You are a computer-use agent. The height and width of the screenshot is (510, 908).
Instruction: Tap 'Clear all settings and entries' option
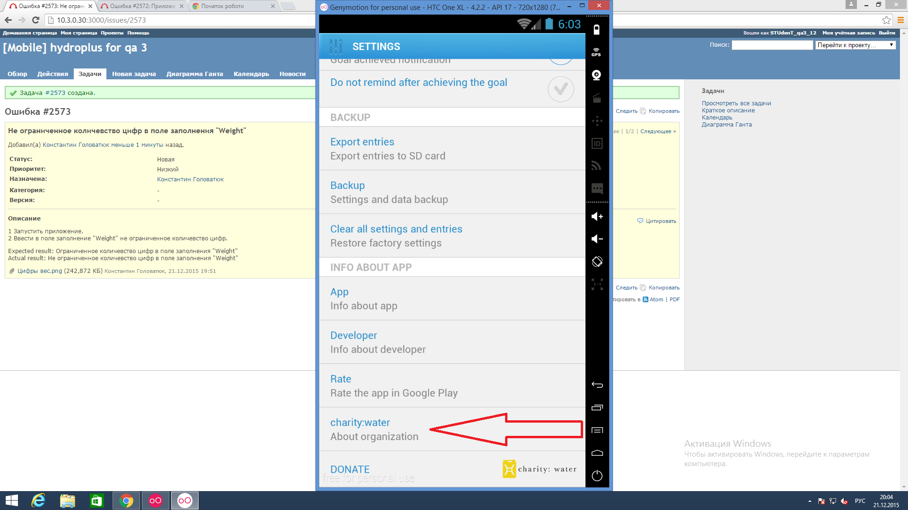click(396, 229)
